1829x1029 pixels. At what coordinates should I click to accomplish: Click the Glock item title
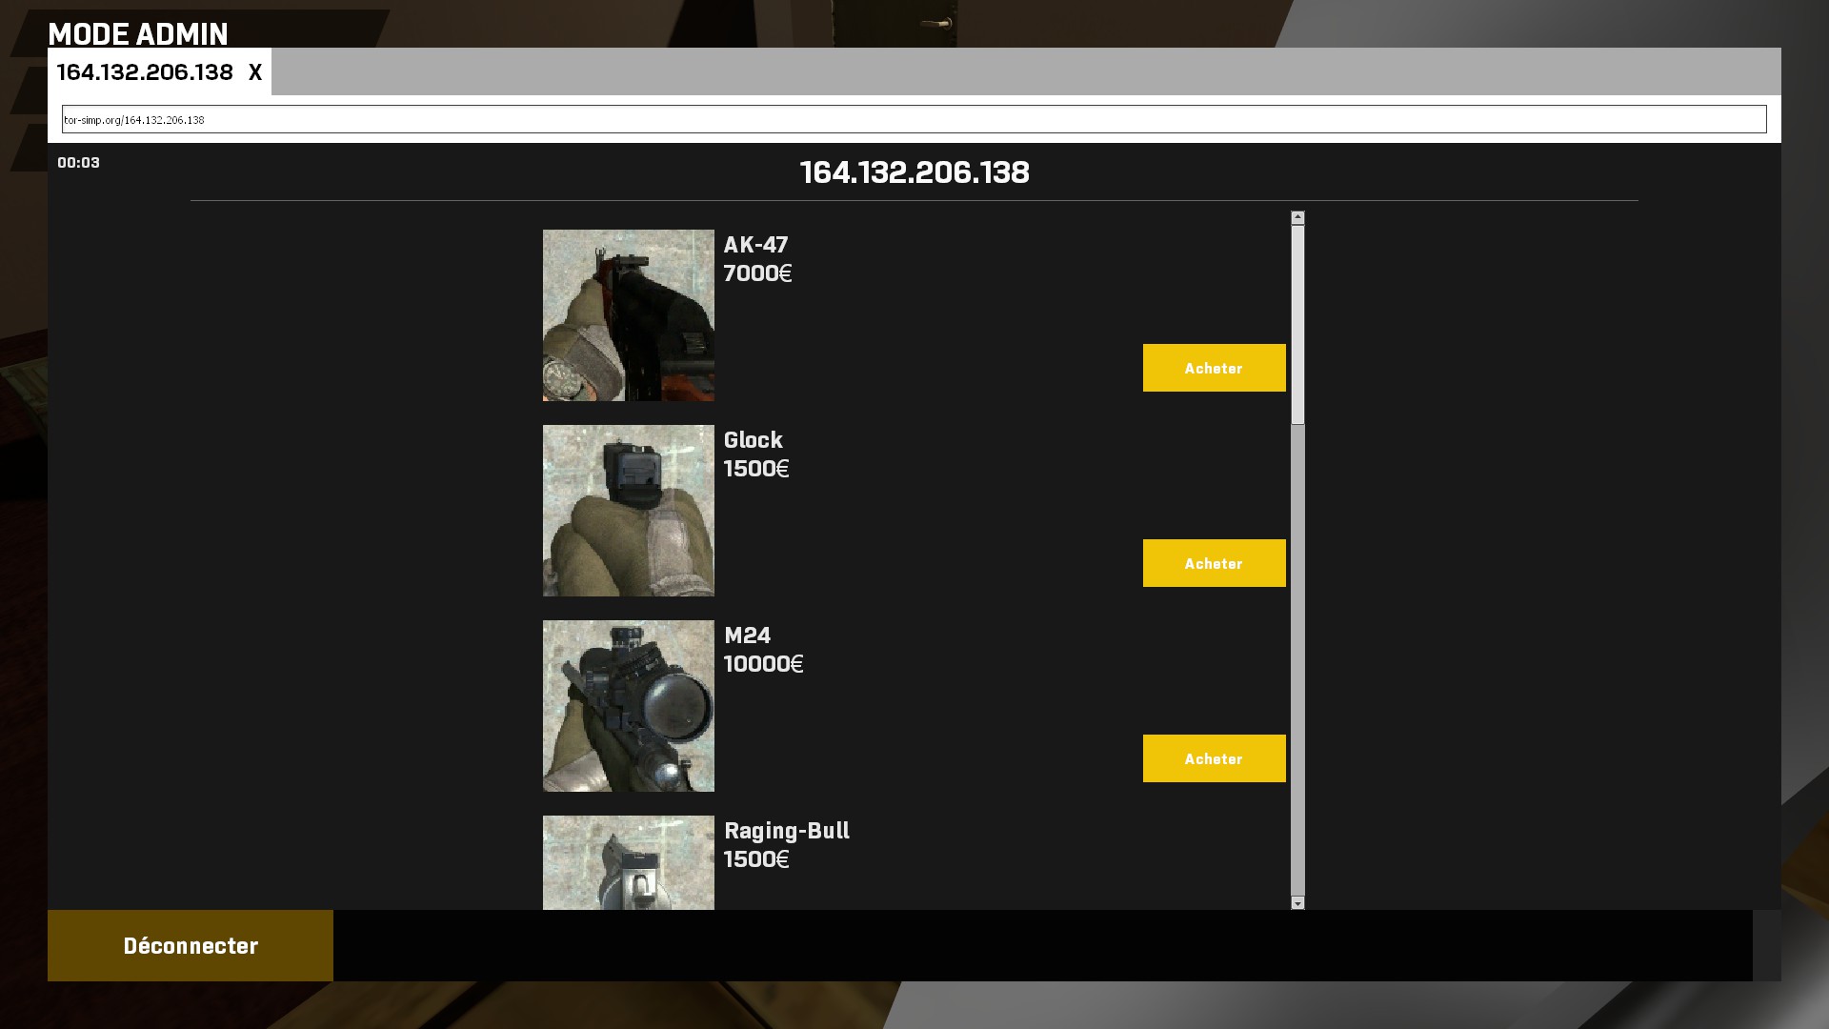tap(753, 440)
